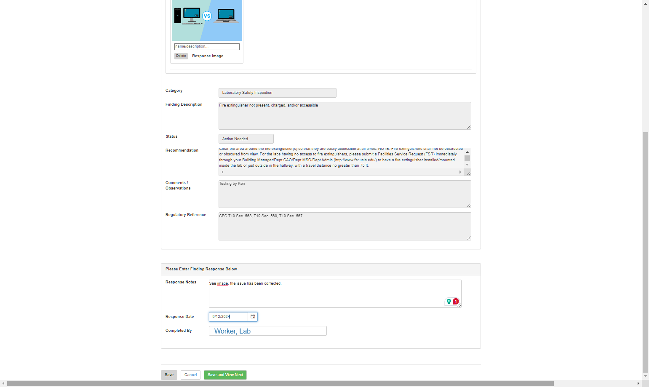The width and height of the screenshot is (649, 387).
Task: Click the Response Date input showing 9/12/2024
Action: pyautogui.click(x=229, y=317)
